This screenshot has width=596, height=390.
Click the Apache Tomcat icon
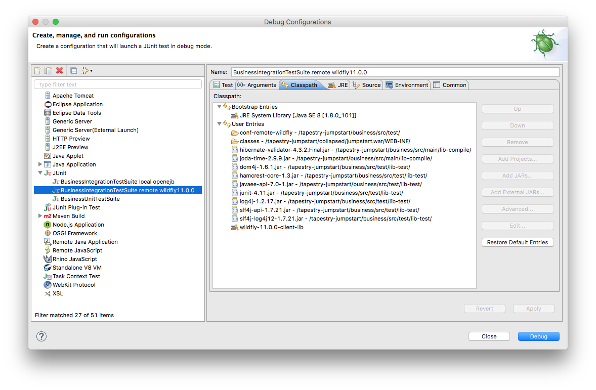tap(48, 96)
